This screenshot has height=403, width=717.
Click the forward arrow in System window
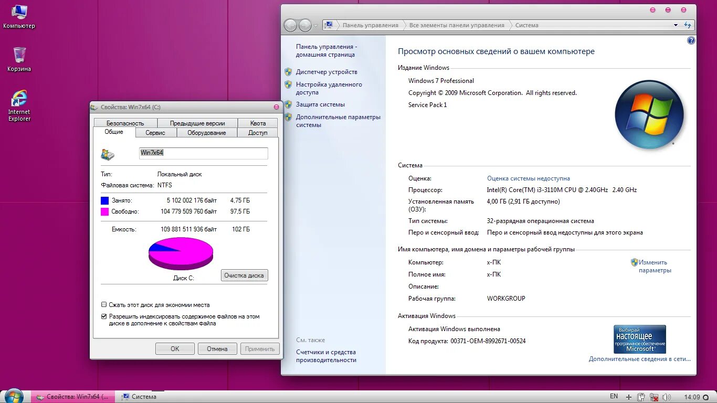point(305,25)
